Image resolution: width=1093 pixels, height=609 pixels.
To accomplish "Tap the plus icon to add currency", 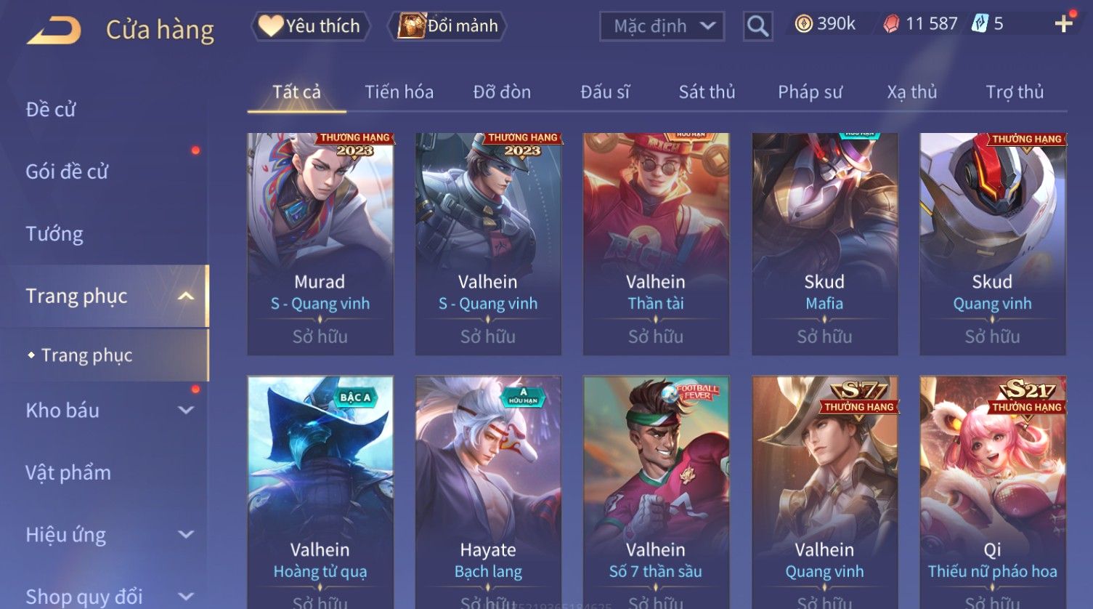I will pyautogui.click(x=1063, y=24).
